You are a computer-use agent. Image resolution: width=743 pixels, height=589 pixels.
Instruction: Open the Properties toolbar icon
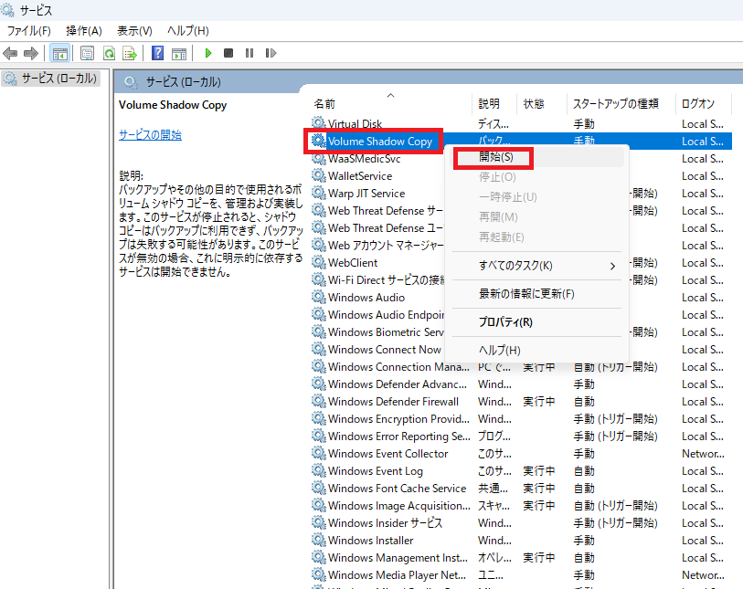coord(87,53)
